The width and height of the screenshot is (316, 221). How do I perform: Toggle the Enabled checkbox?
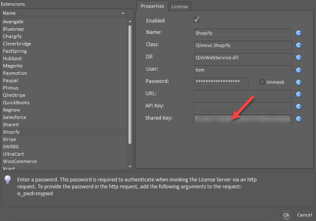pyautogui.click(x=196, y=20)
